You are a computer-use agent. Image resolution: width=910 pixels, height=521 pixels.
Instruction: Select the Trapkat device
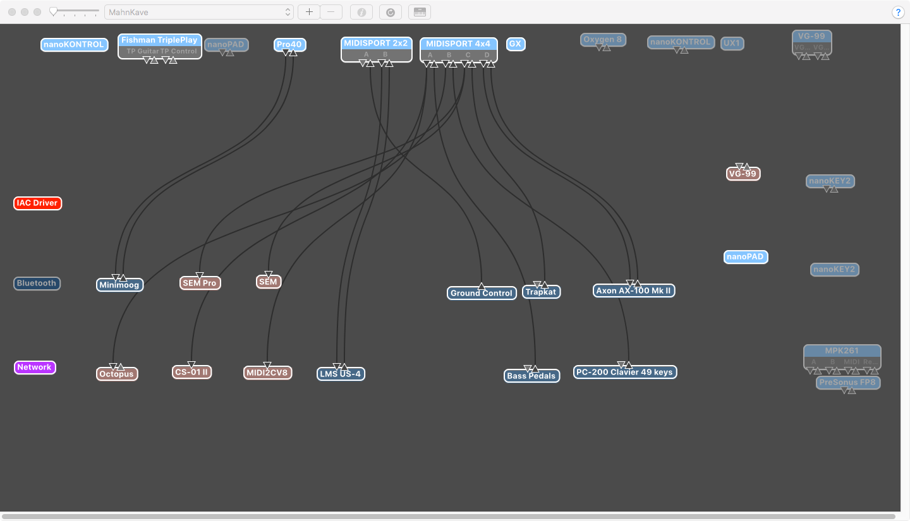click(541, 292)
